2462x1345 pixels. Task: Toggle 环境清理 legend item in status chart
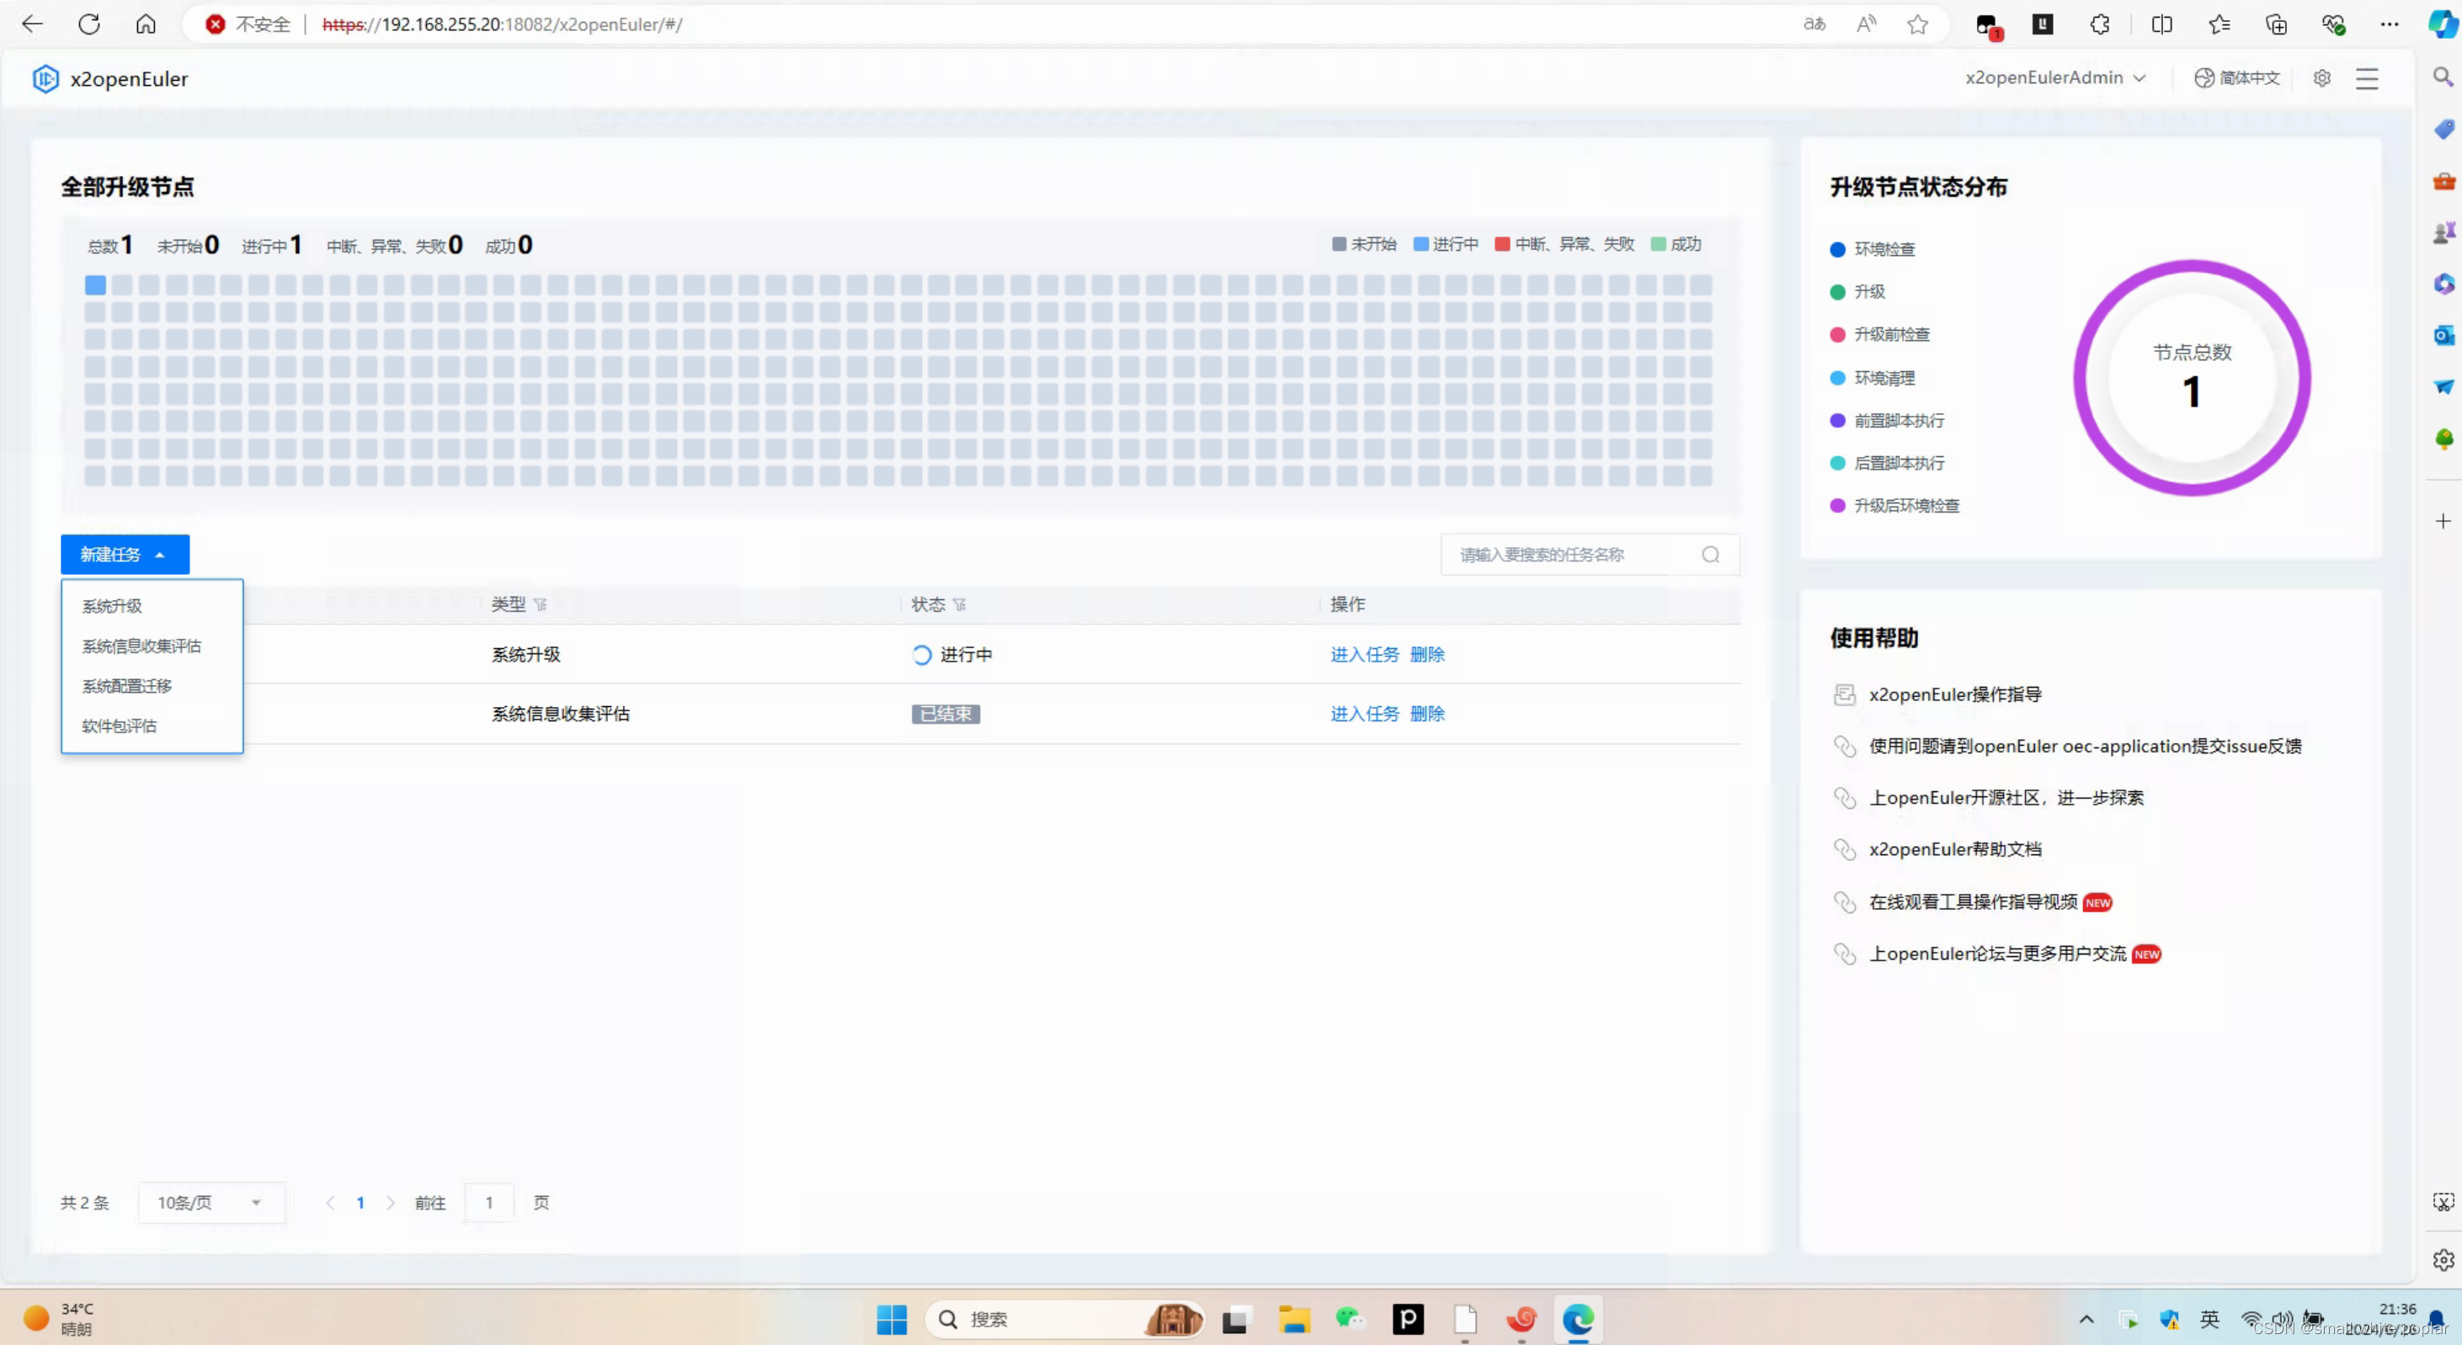[x=1873, y=378]
